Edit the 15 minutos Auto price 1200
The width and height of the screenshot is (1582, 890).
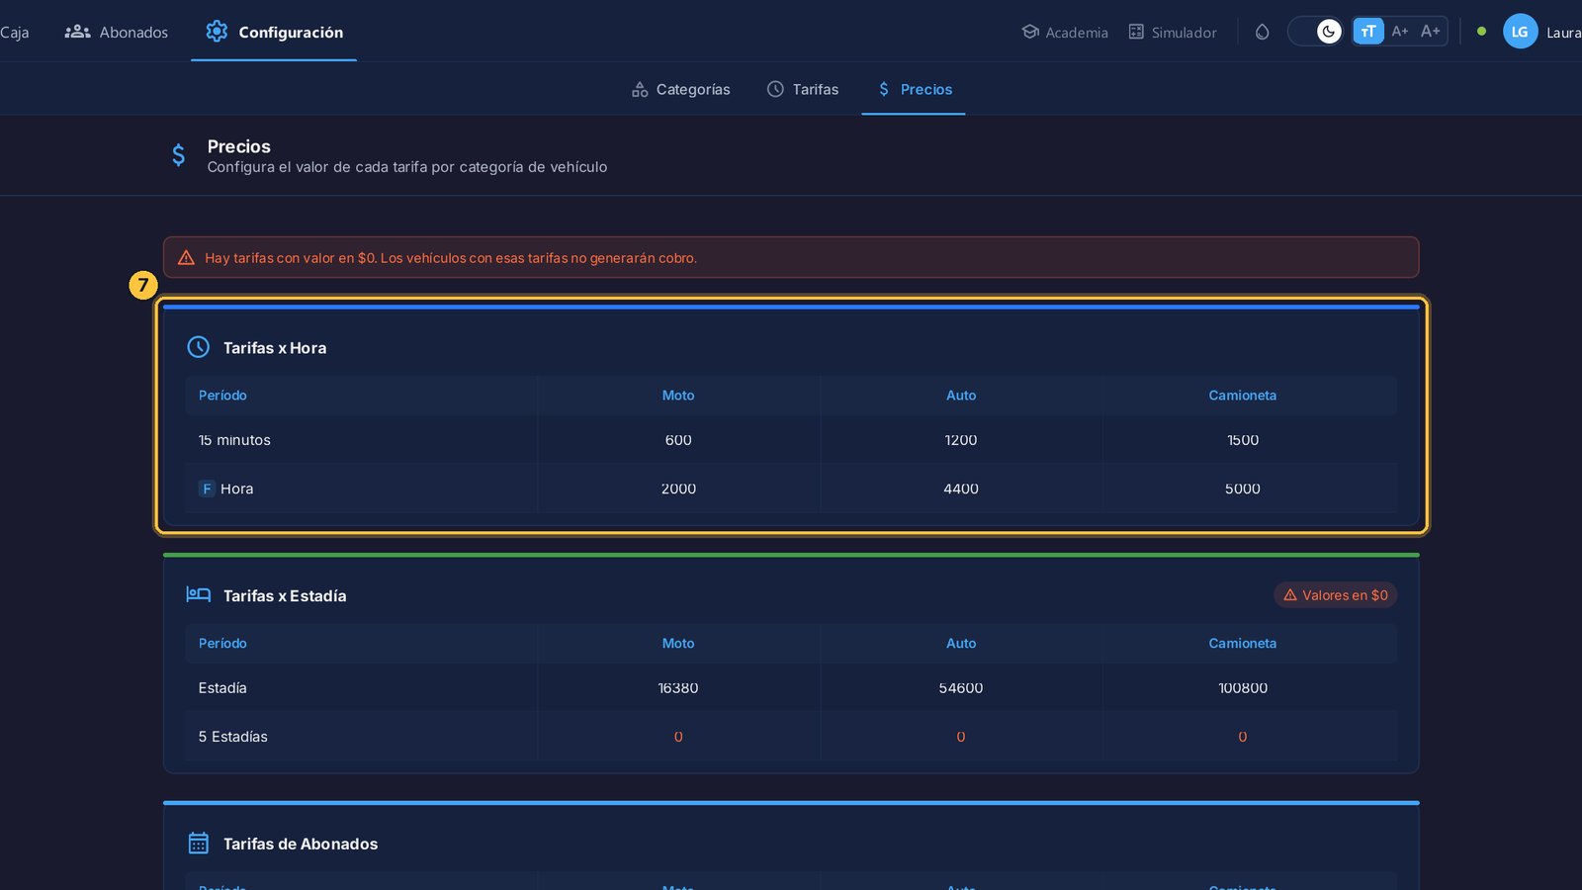(961, 440)
